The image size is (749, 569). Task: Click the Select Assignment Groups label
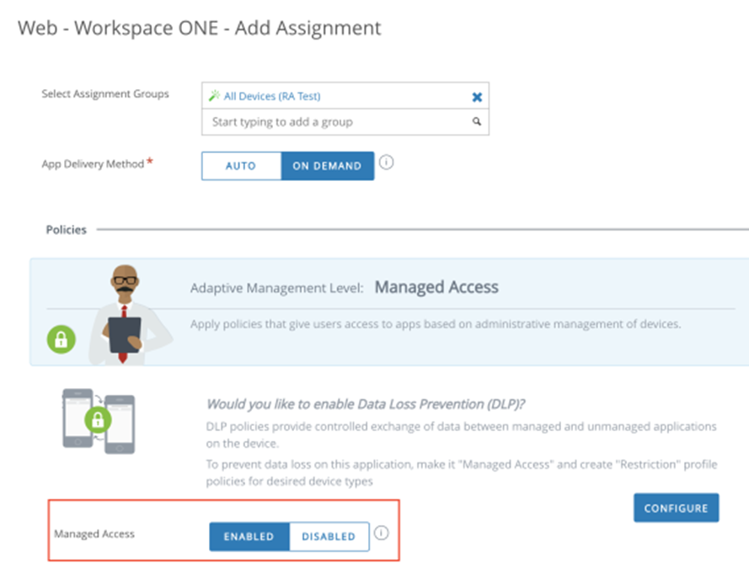point(105,94)
